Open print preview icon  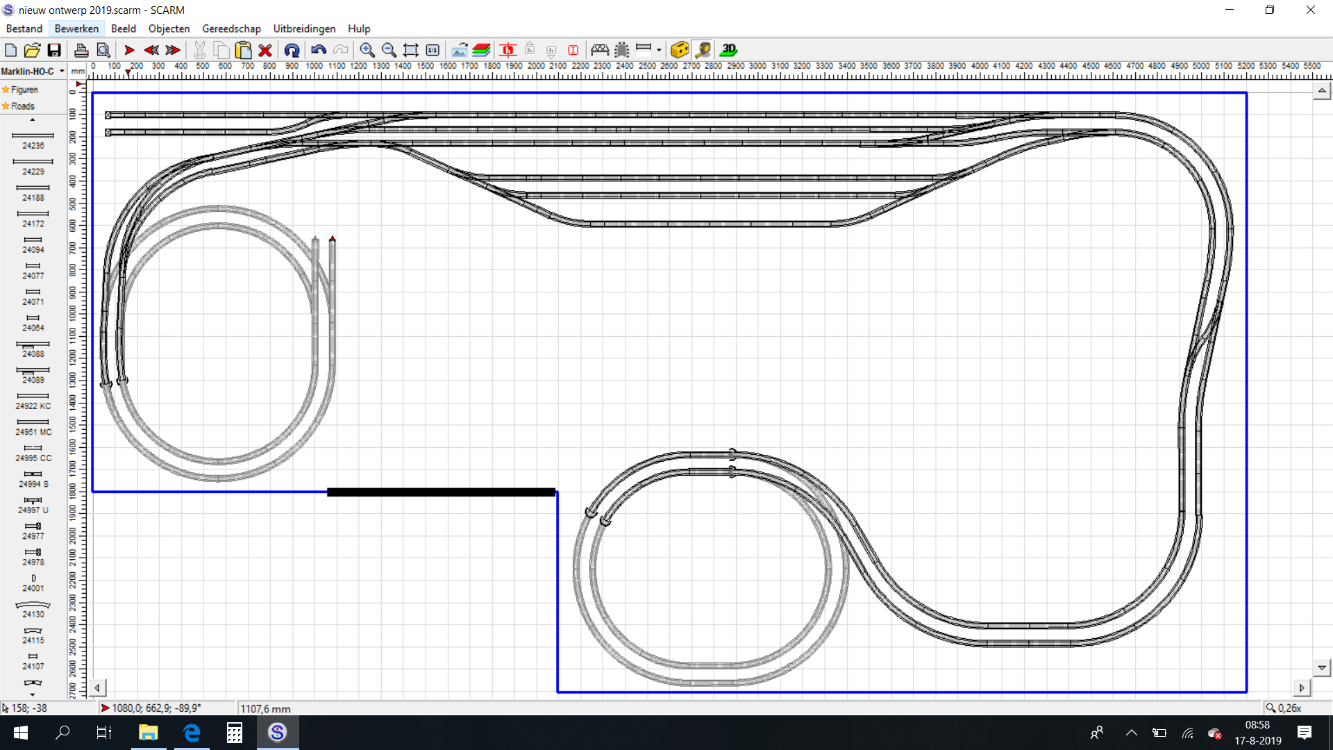pos(103,50)
